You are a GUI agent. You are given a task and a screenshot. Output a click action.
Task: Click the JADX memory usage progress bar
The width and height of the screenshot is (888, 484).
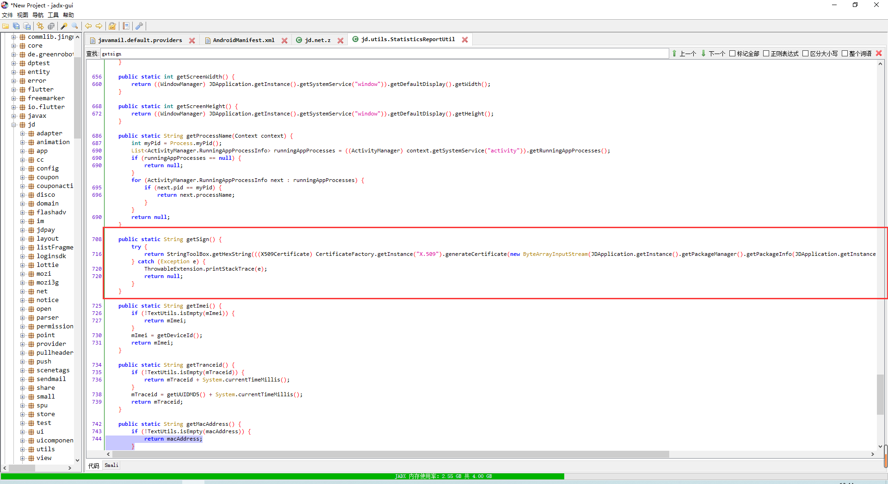pyautogui.click(x=444, y=476)
